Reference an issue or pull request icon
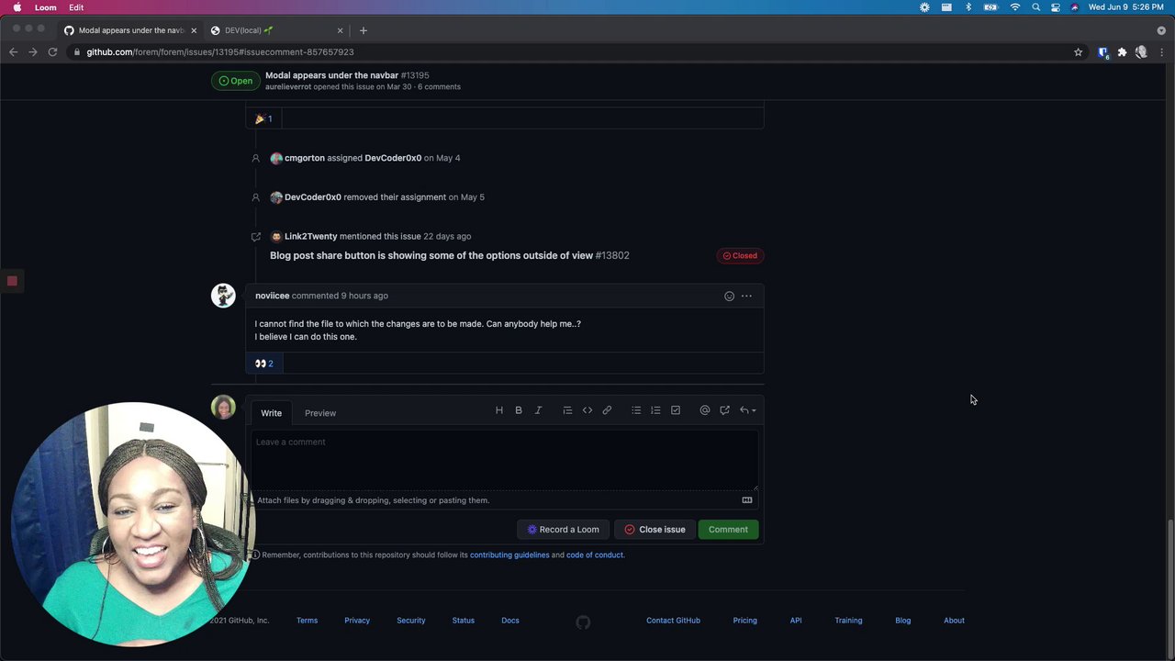The width and height of the screenshot is (1175, 661). click(x=724, y=410)
